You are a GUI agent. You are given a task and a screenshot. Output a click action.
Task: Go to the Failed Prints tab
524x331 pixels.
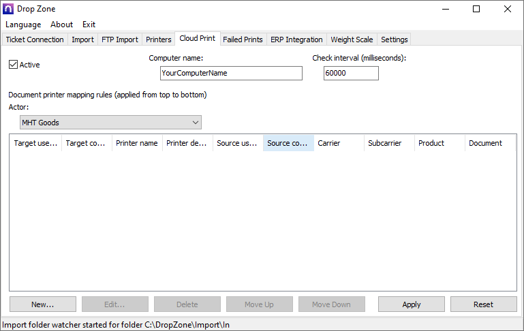tap(243, 40)
